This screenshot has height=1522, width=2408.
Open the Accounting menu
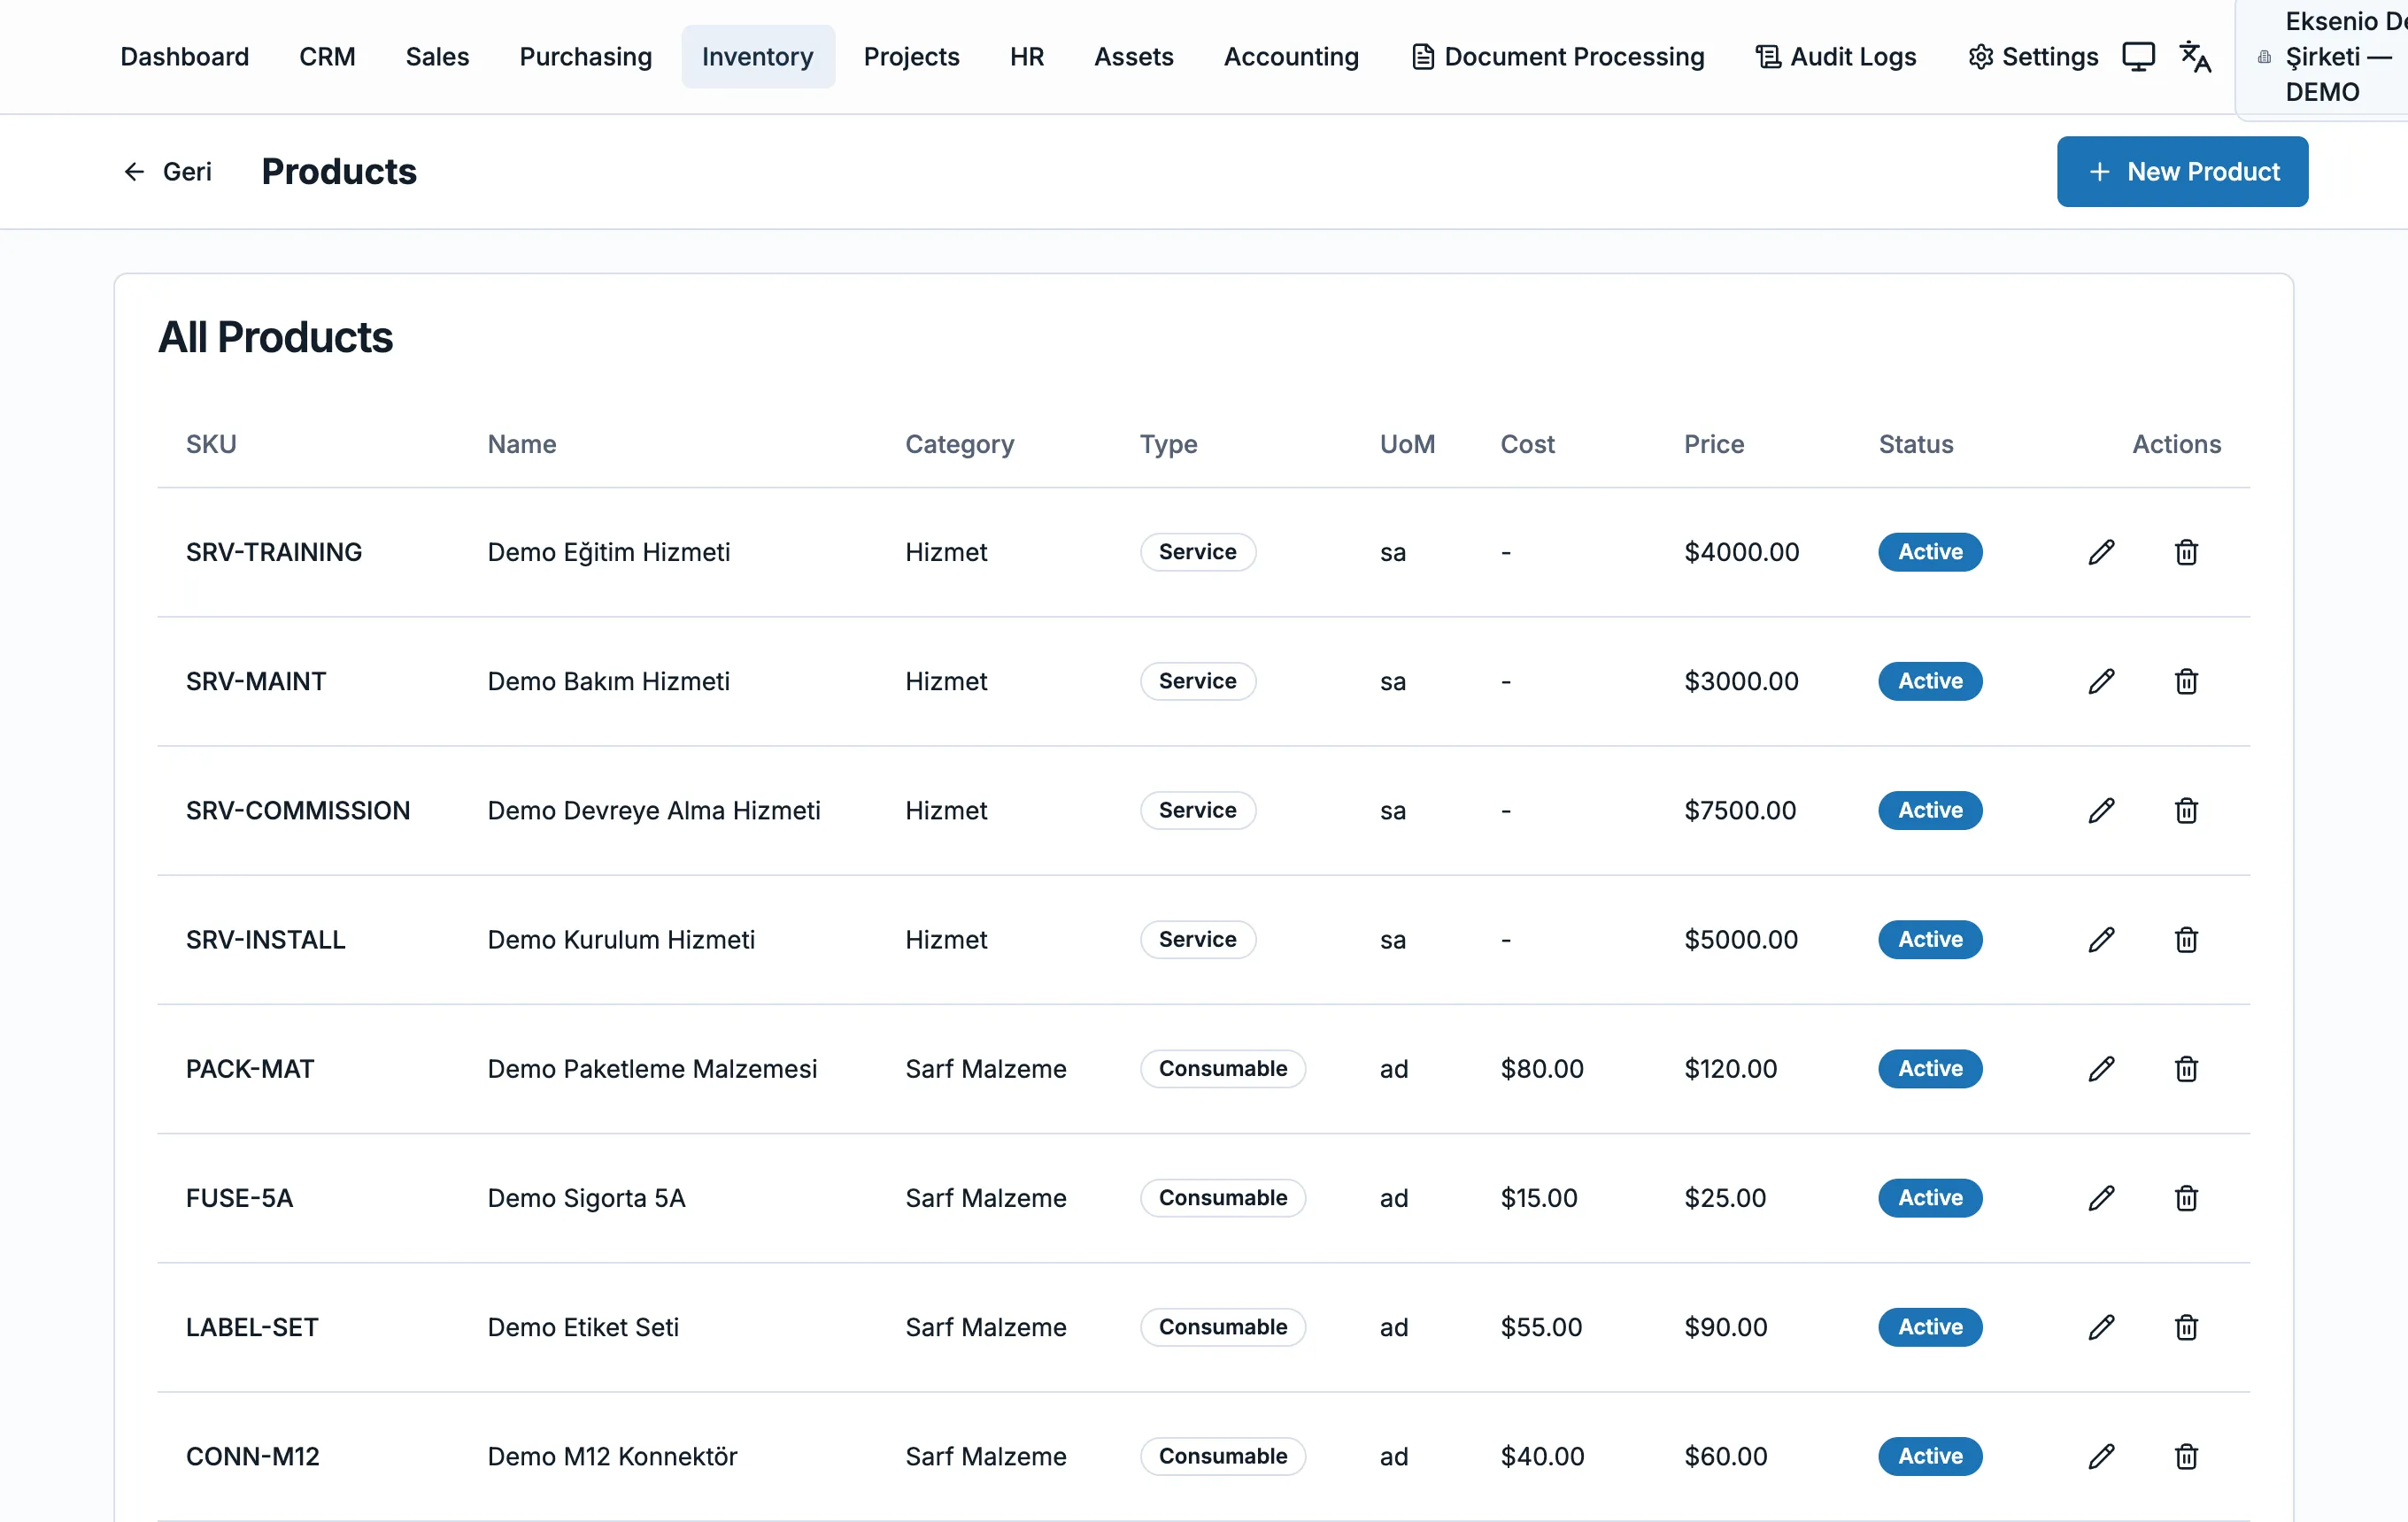[1291, 57]
